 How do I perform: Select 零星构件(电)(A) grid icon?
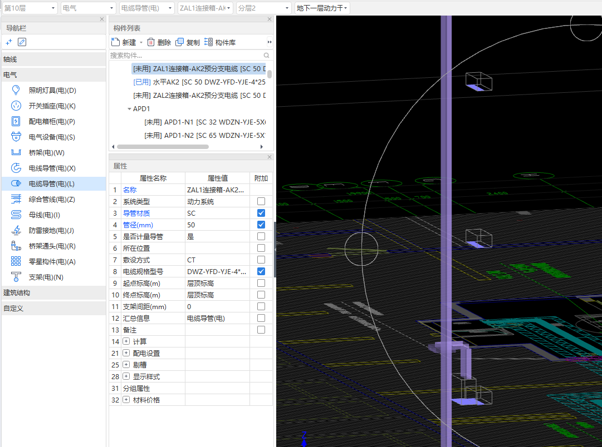pyautogui.click(x=16, y=261)
